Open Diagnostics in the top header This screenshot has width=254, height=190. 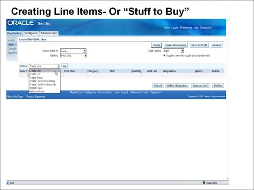[x=206, y=28]
